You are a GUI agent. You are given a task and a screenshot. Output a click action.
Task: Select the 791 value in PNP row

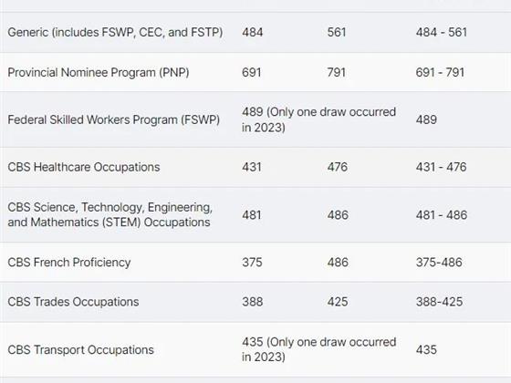337,72
